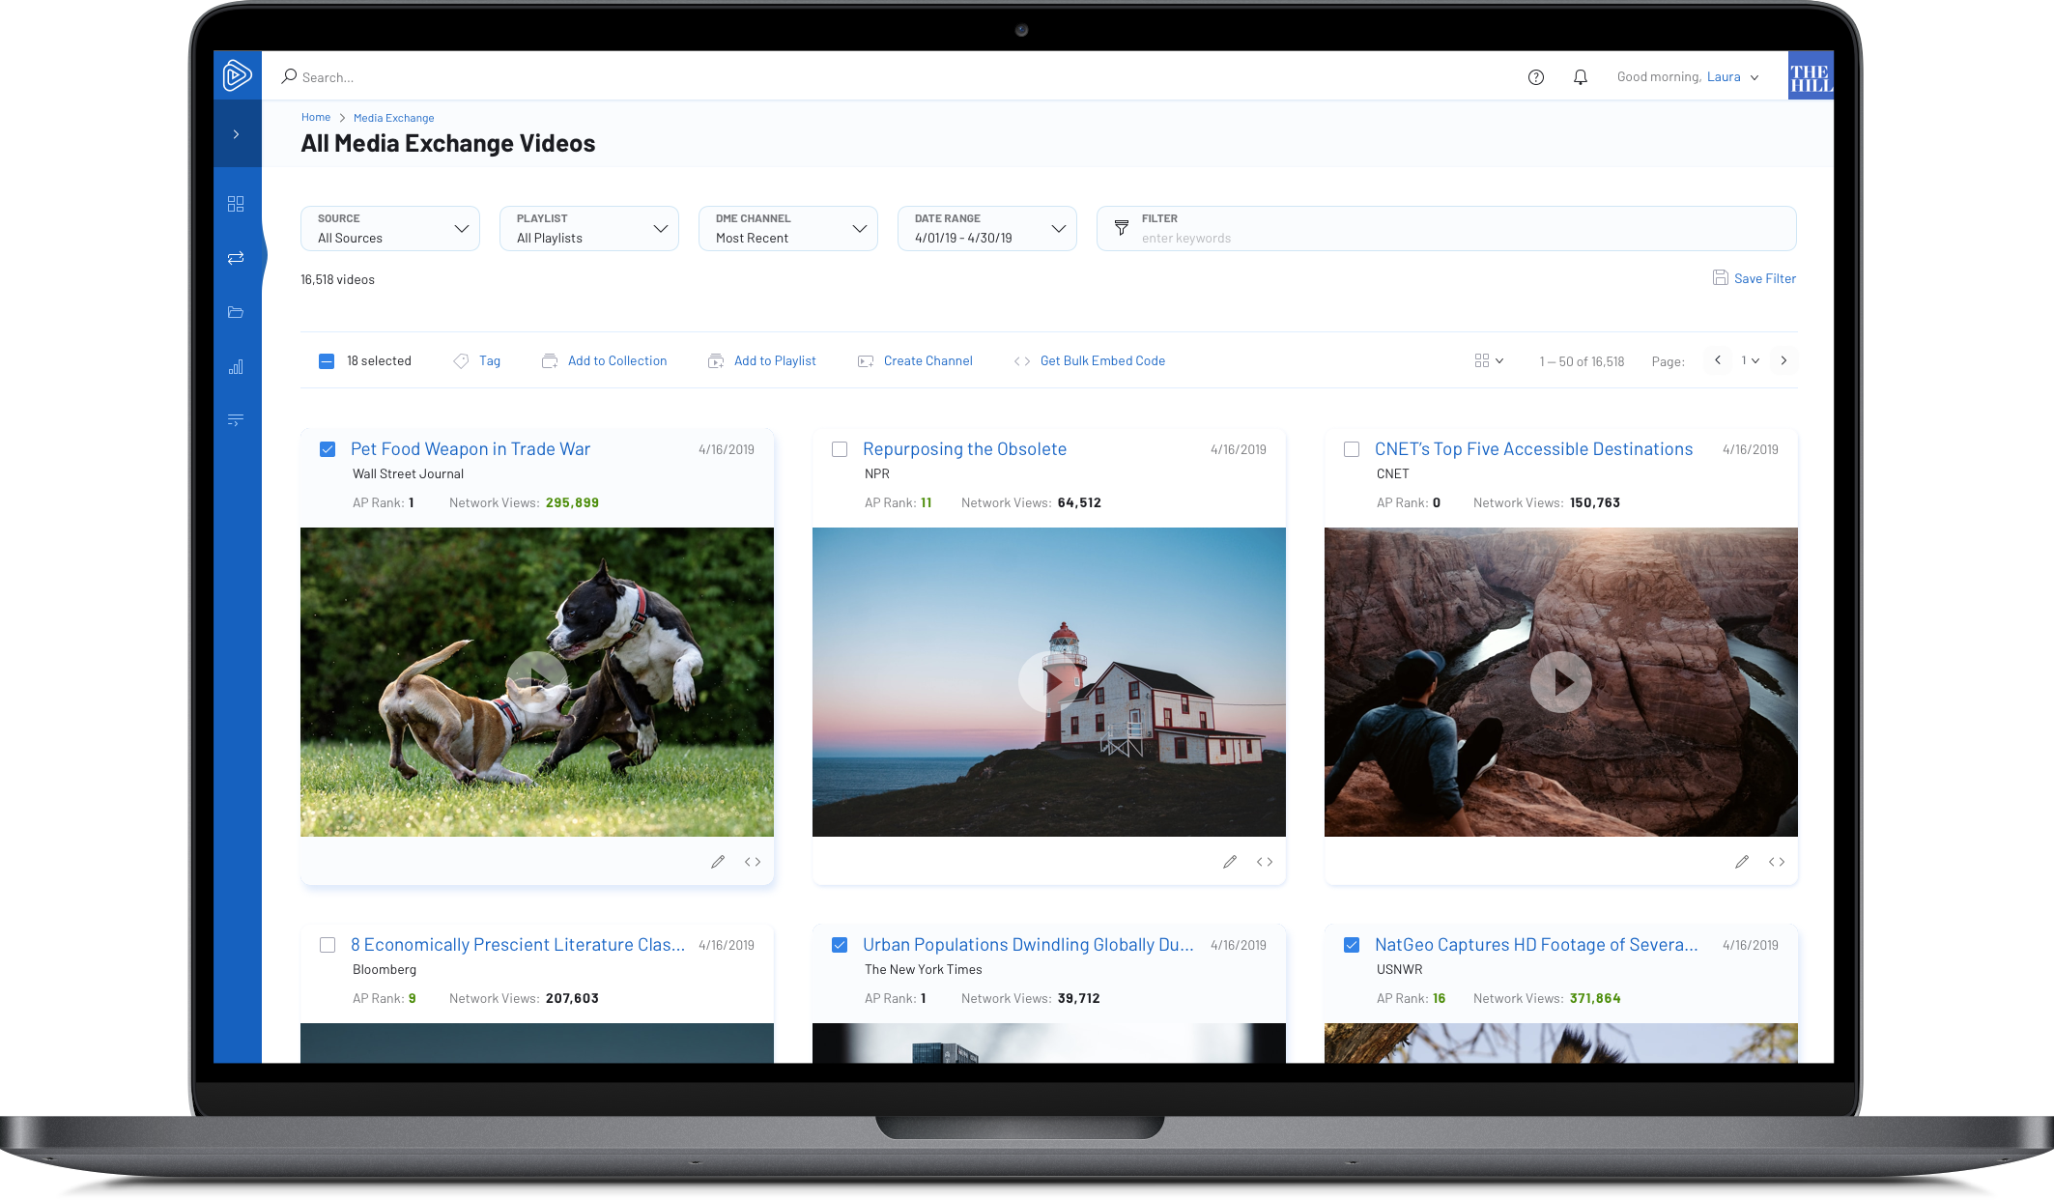The width and height of the screenshot is (2054, 1200).
Task: Open 8 Economically Prescient Literature title
Action: click(518, 945)
